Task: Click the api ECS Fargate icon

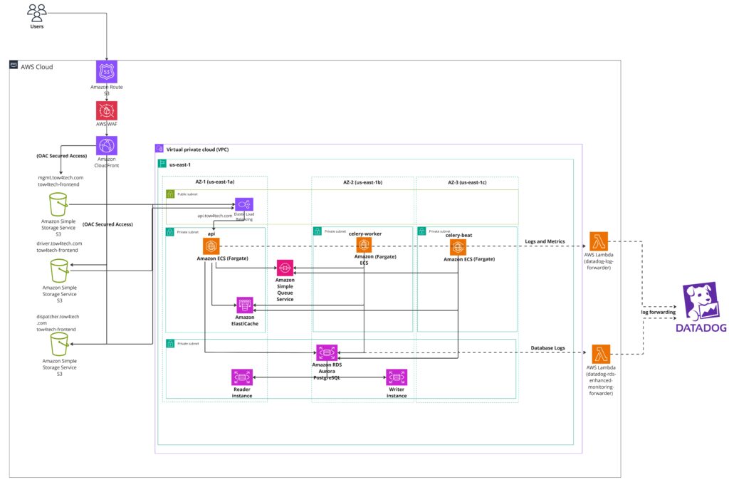Action: (211, 246)
